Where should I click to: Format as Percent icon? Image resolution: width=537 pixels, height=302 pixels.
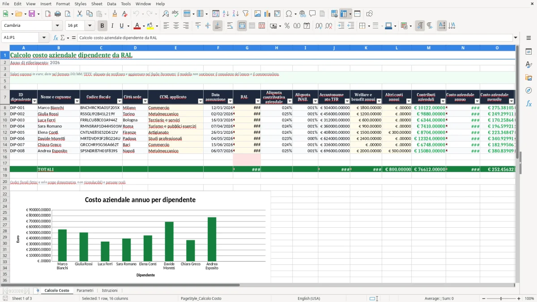tap(287, 26)
